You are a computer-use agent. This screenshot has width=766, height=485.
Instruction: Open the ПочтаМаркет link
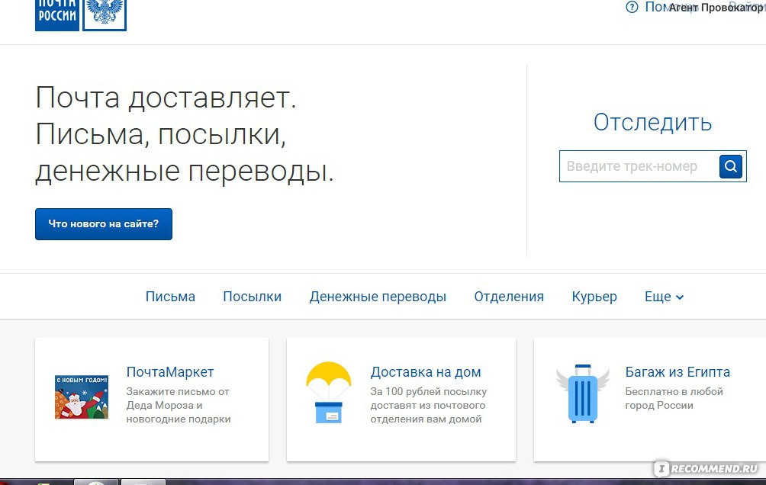170,372
